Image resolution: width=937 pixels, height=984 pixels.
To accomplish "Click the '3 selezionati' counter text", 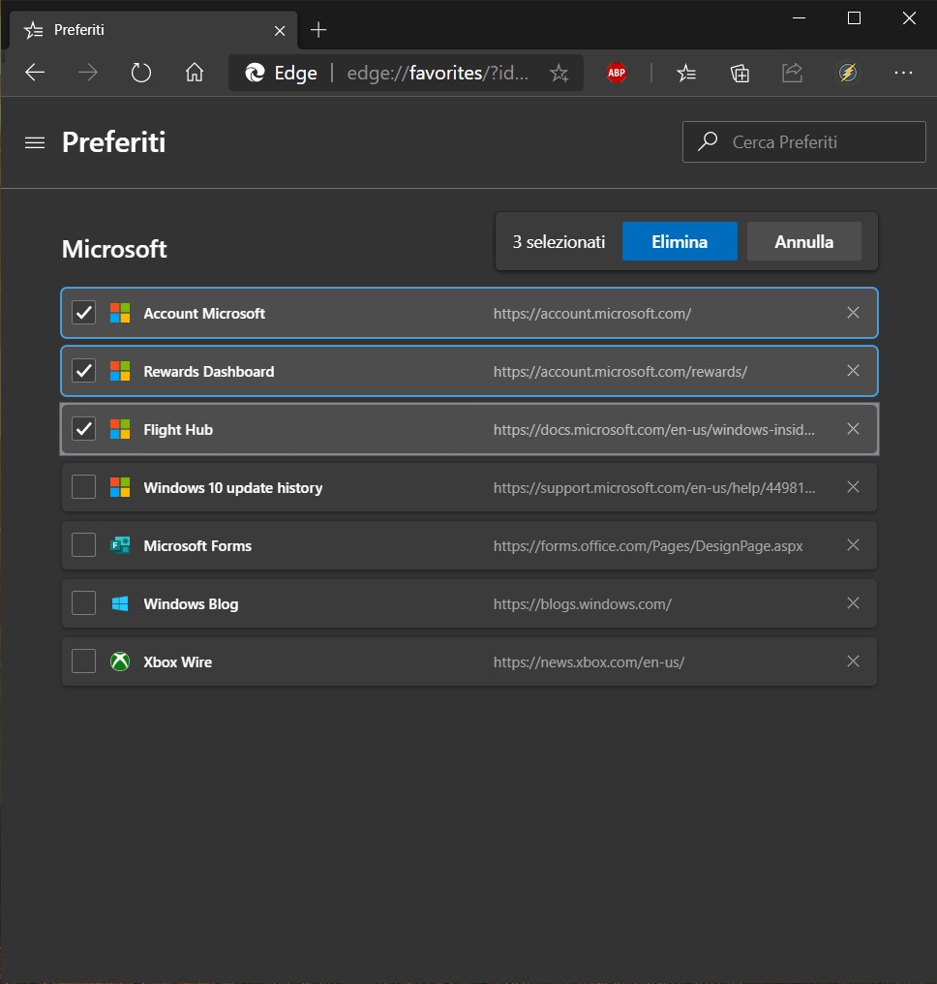I will pyautogui.click(x=559, y=241).
